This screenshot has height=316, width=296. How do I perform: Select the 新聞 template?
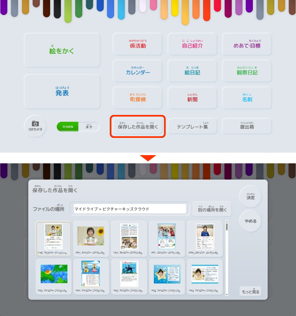pyautogui.click(x=192, y=98)
